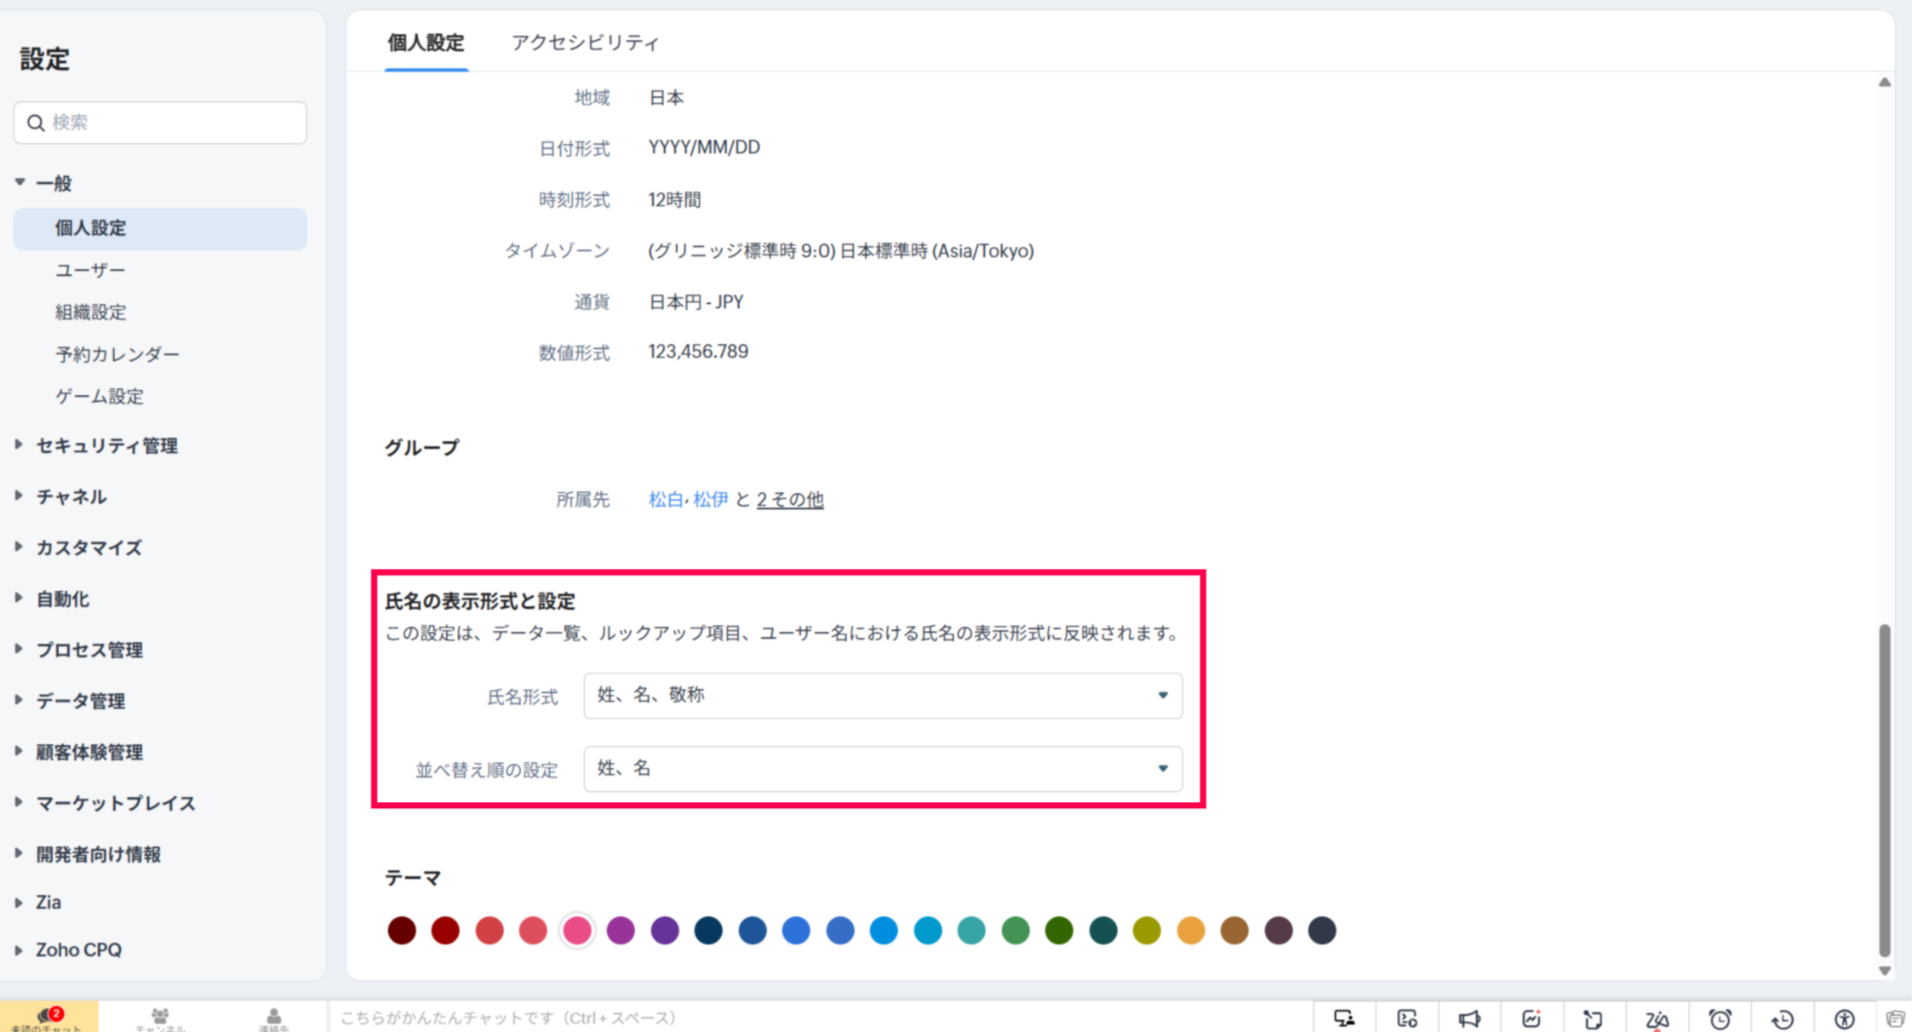Open 組織設定 in the sidebar

tap(90, 312)
